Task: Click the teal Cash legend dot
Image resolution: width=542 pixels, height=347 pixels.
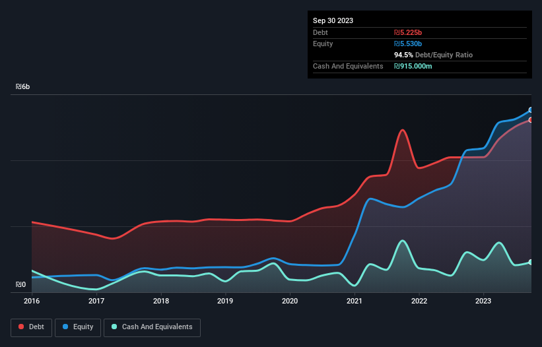Action: click(114, 327)
